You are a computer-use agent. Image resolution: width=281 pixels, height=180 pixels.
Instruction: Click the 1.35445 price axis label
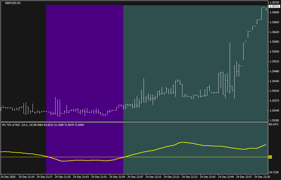(274, 81)
